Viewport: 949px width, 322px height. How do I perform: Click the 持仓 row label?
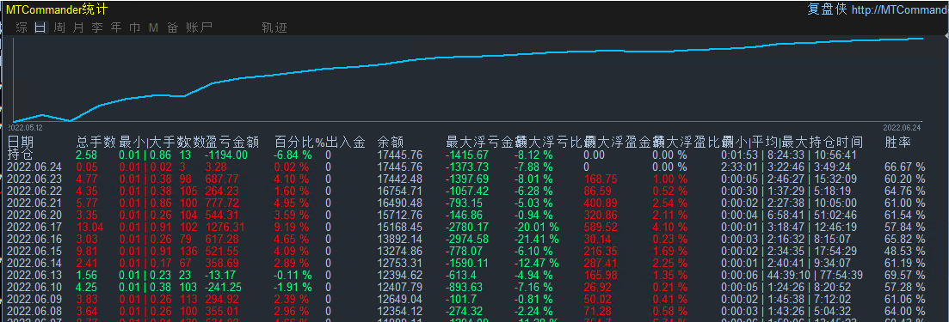pos(21,154)
